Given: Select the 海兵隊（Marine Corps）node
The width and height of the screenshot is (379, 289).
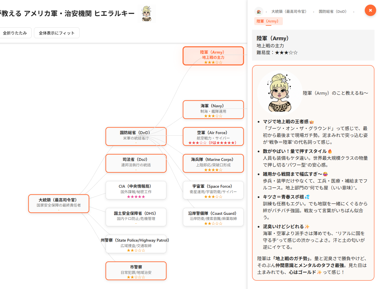Looking at the screenshot, I should (x=213, y=163).
